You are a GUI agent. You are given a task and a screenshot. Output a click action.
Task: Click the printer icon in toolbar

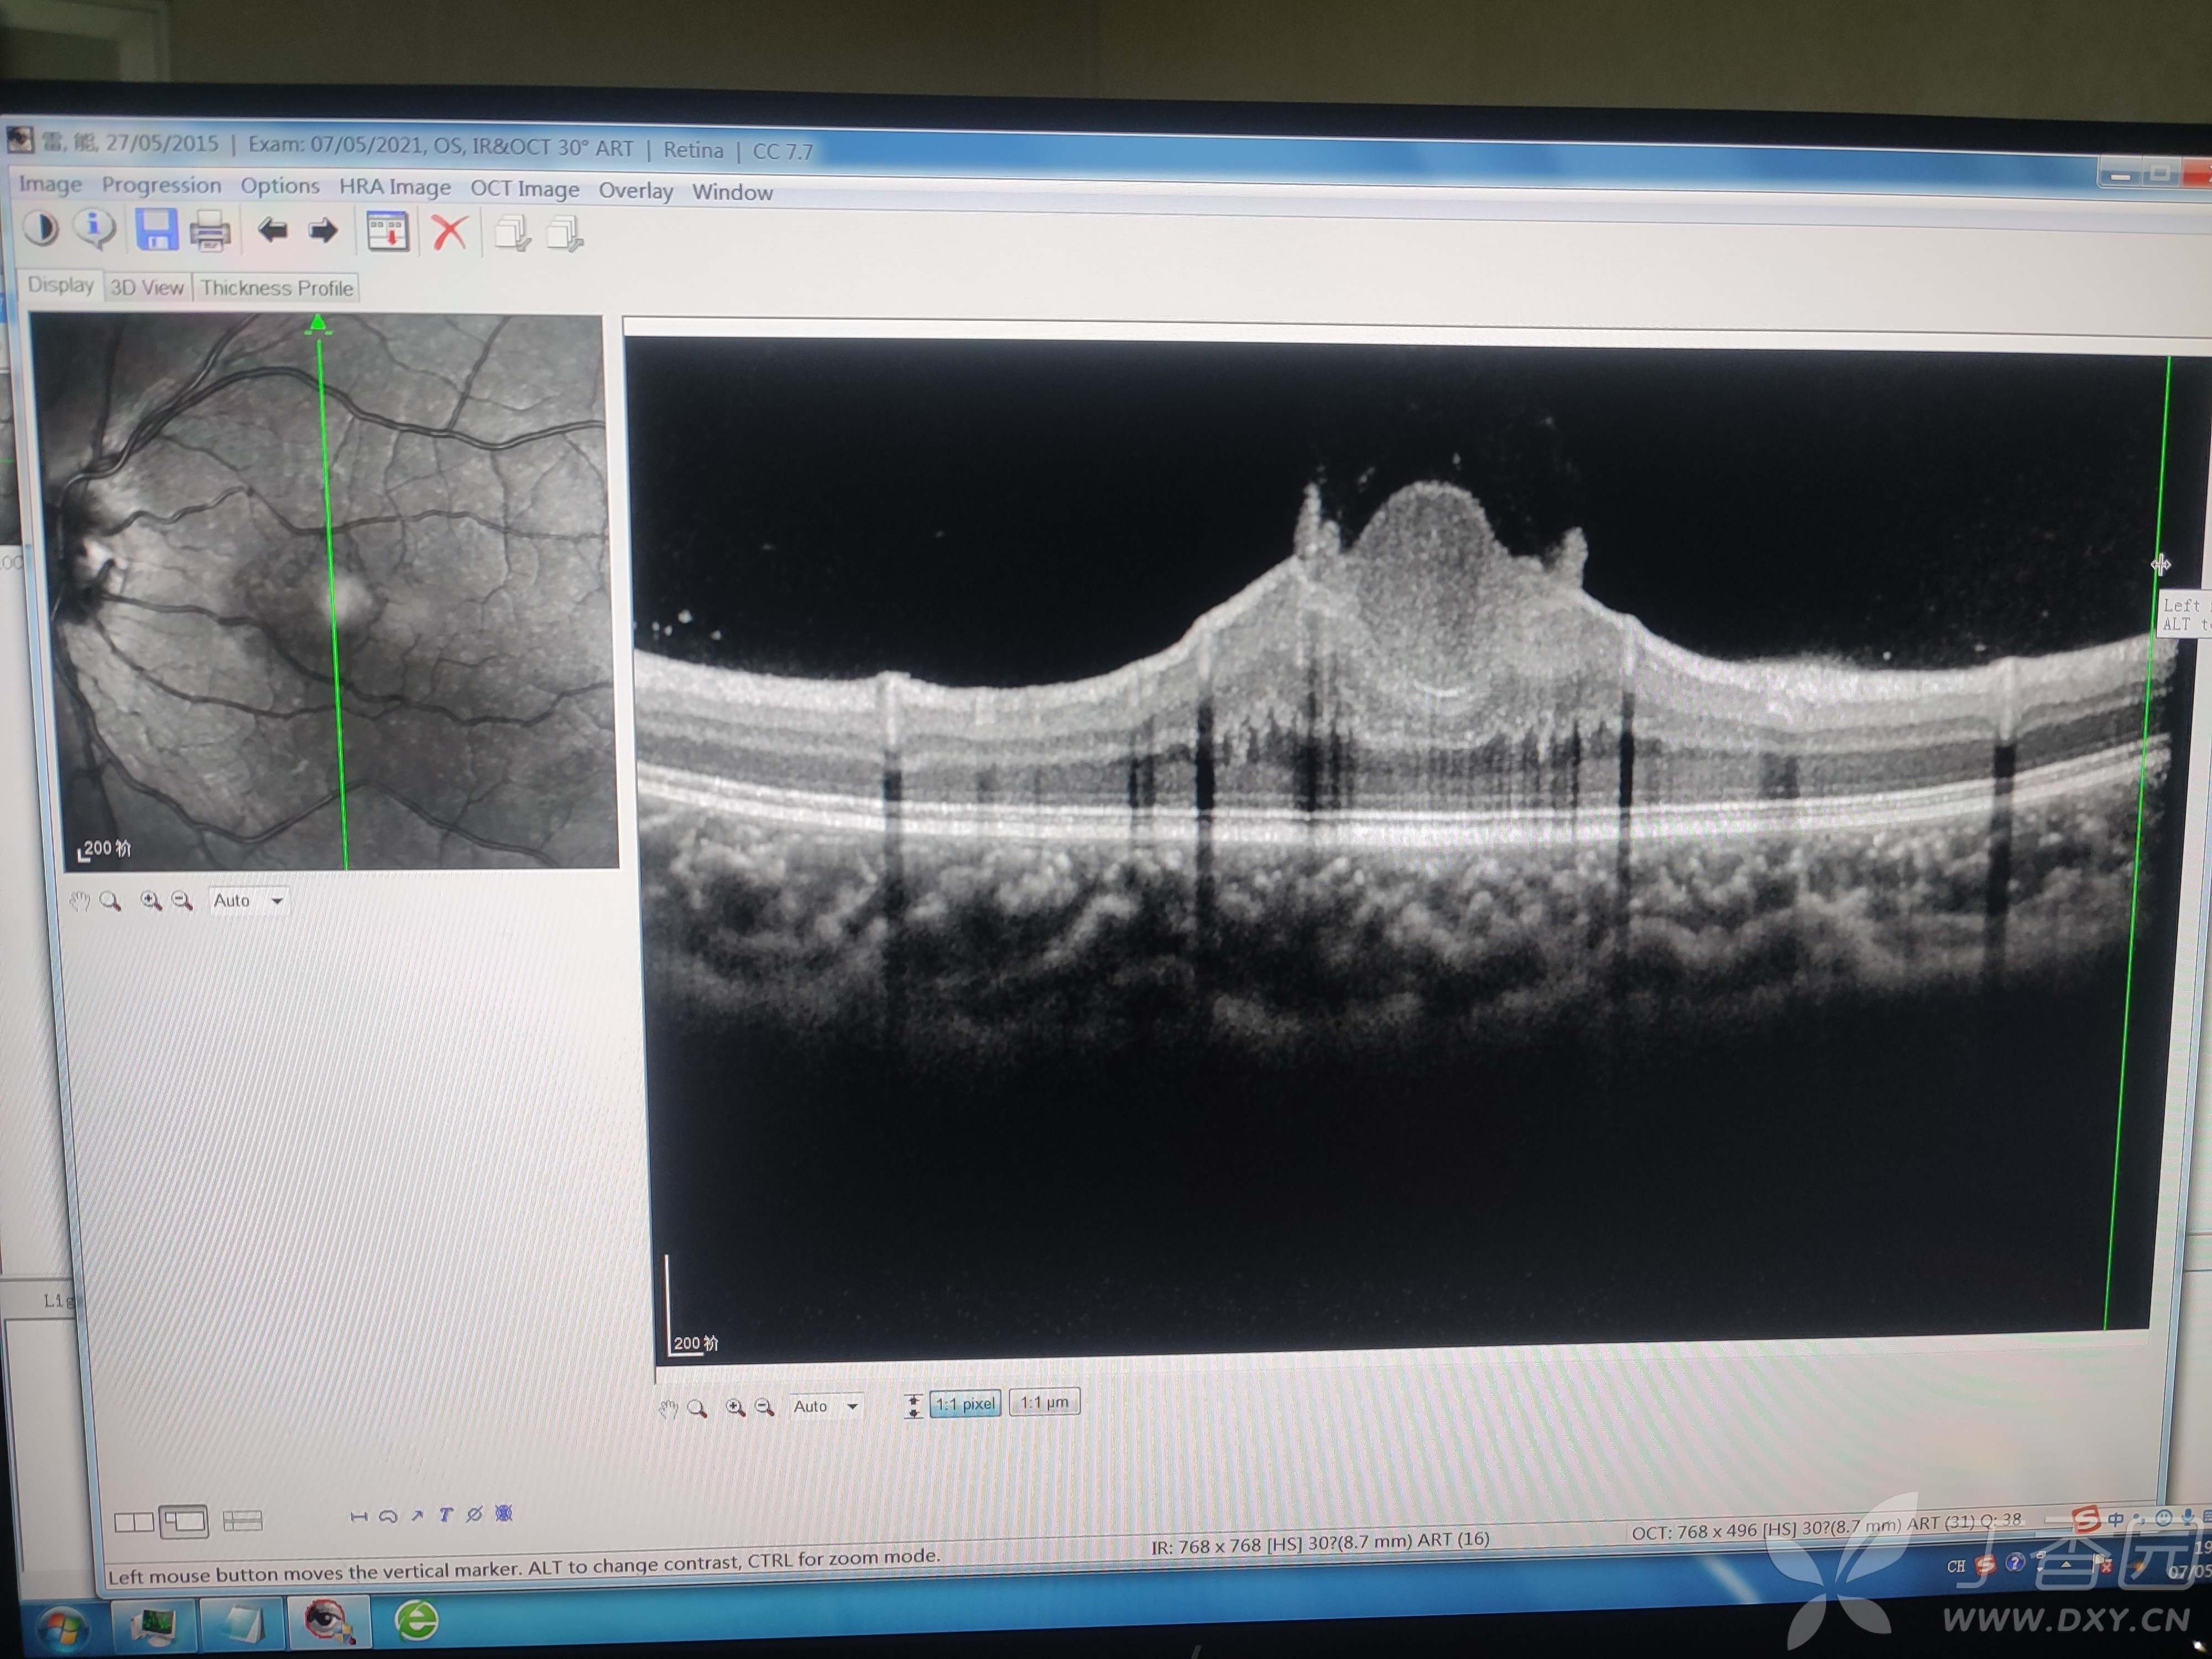[x=210, y=231]
